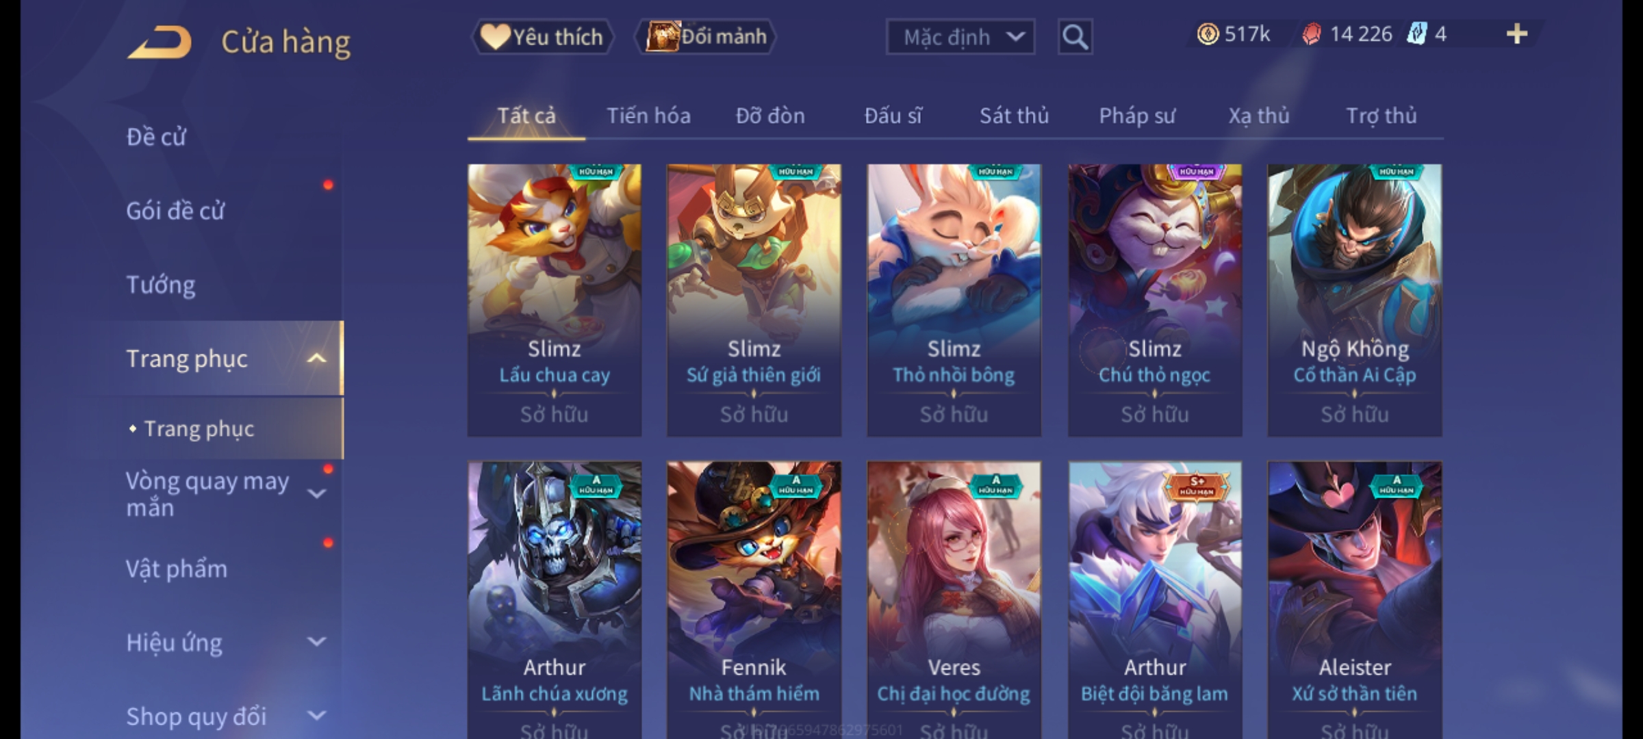Screen dimensions: 1643x739
Task: Expand the Hiệu ứng section
Action: 316,642
